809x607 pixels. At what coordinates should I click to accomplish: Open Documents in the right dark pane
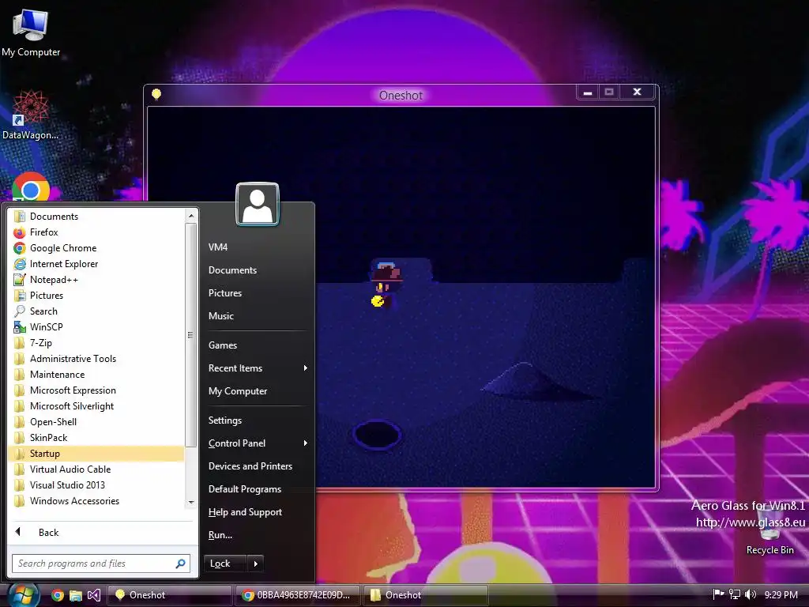(233, 270)
